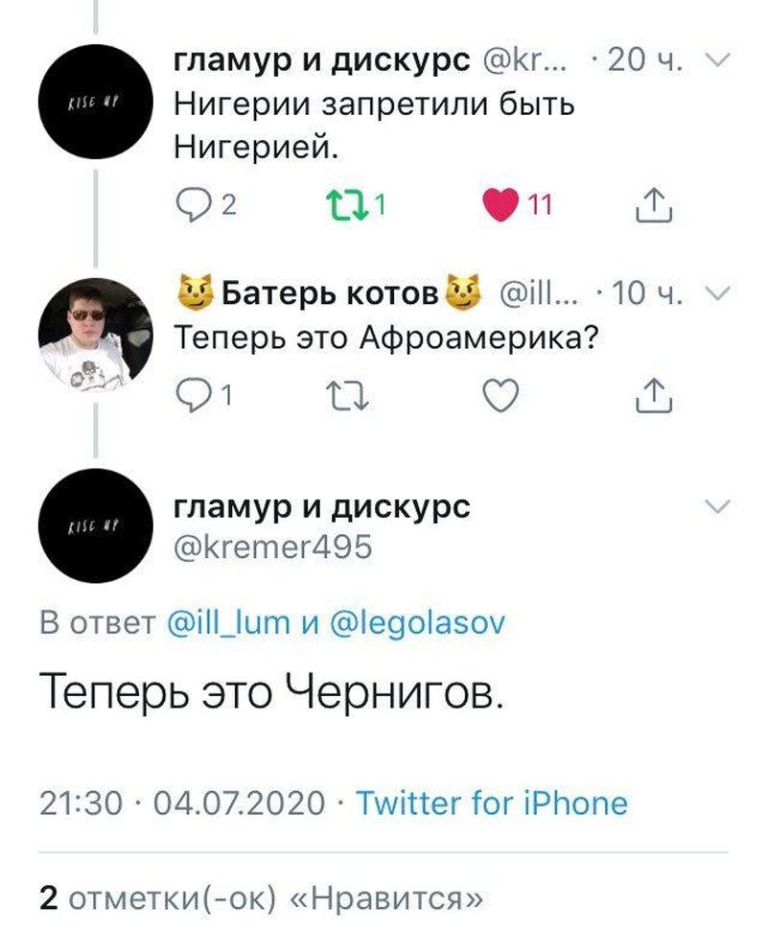The height and width of the screenshot is (931, 767).
Task: Expand options chevron on 10 ч. tweet
Action: pyautogui.click(x=718, y=292)
